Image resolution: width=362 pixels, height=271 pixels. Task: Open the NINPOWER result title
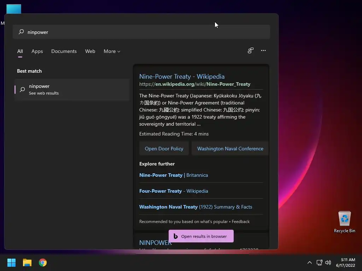coord(156,243)
